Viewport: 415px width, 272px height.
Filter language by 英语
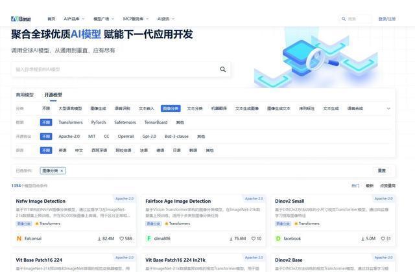(x=62, y=150)
